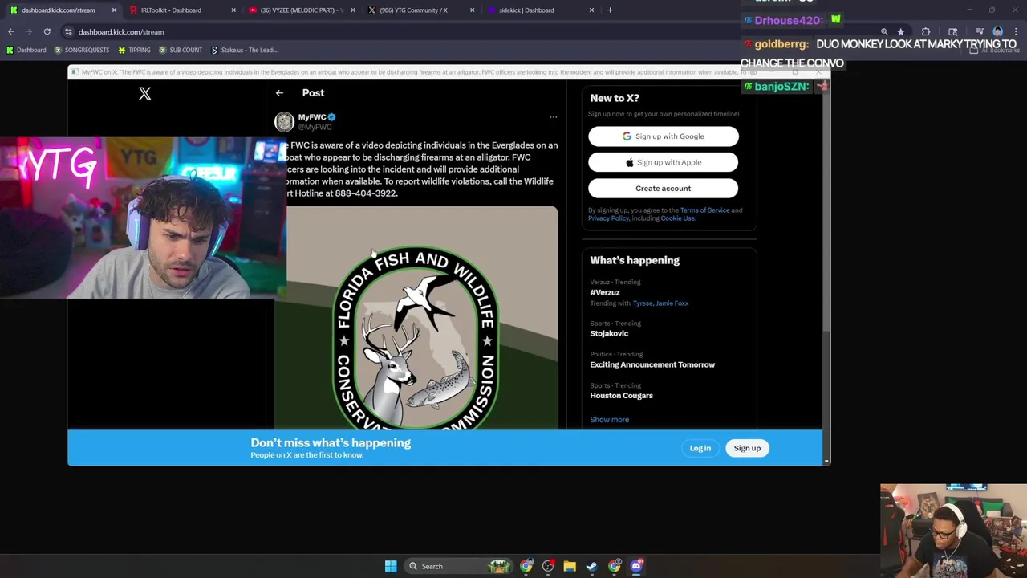1027x578 pixels.
Task: Open File Explorer from the taskbar
Action: pyautogui.click(x=570, y=566)
